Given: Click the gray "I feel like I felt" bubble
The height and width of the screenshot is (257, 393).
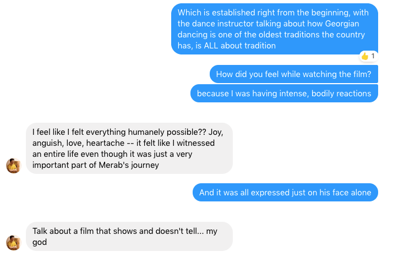Looking at the screenshot, I should [x=129, y=148].
